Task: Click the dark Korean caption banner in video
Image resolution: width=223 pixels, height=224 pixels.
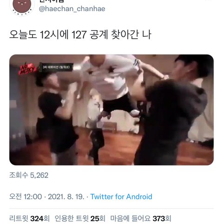Action: pyautogui.click(x=57, y=67)
